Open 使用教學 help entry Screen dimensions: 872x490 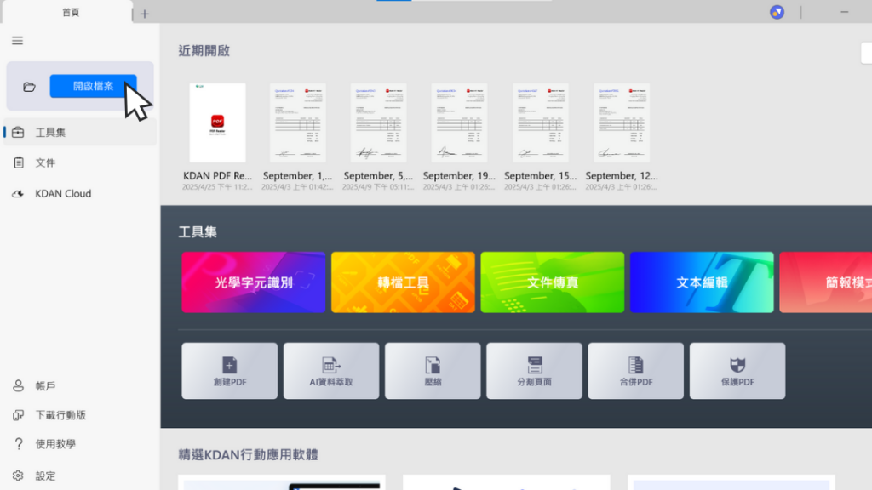80,444
